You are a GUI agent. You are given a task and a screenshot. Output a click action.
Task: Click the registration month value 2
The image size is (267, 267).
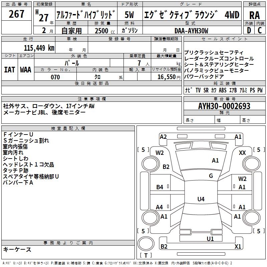pos(44,31)
